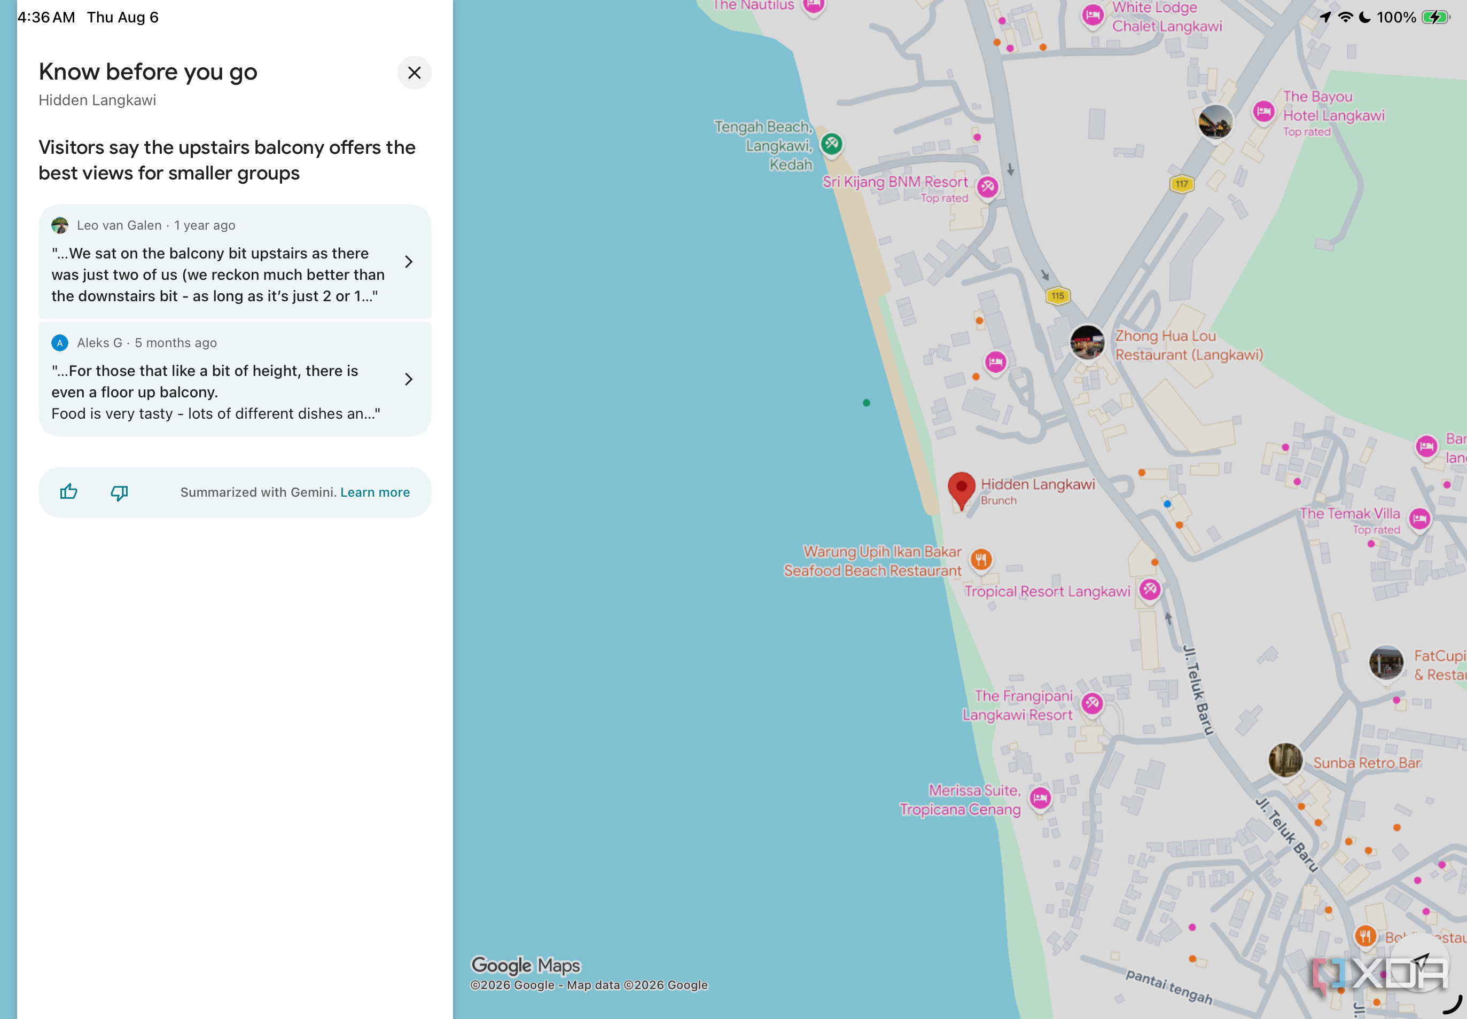Open FatCupid restaurant photo marker

(1386, 663)
